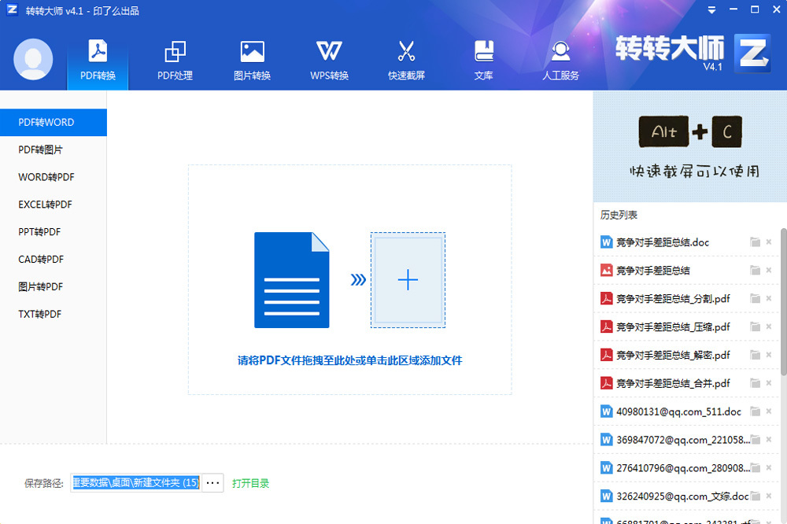Open 人工服务 customer service
The width and height of the screenshot is (787, 524).
560,61
